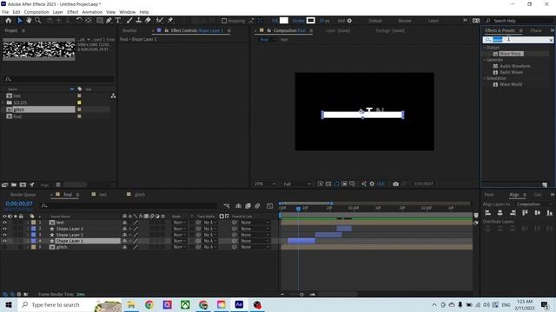Click the Stroke color swatch
556x312 pixels.
[x=311, y=21]
